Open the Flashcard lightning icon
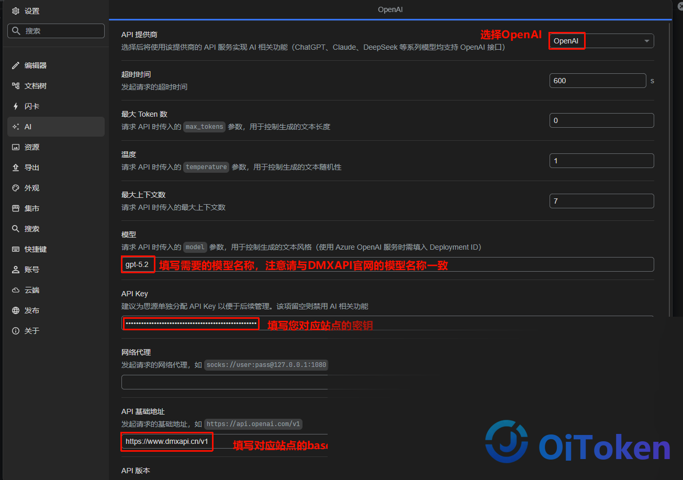683x480 pixels. 16,106
